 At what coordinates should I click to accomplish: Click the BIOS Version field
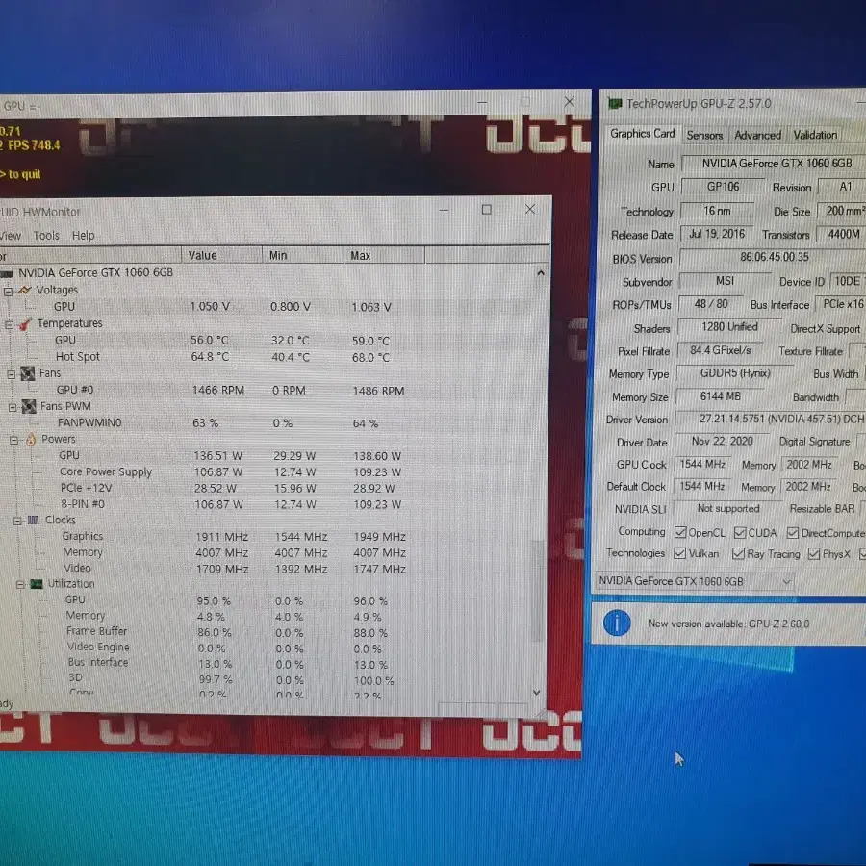click(774, 257)
